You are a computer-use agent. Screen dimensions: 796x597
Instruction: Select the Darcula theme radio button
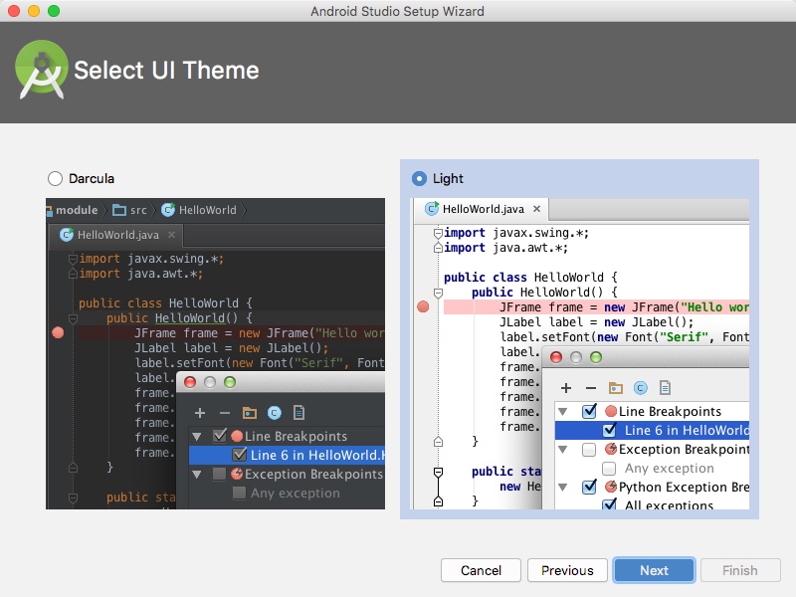coord(54,178)
